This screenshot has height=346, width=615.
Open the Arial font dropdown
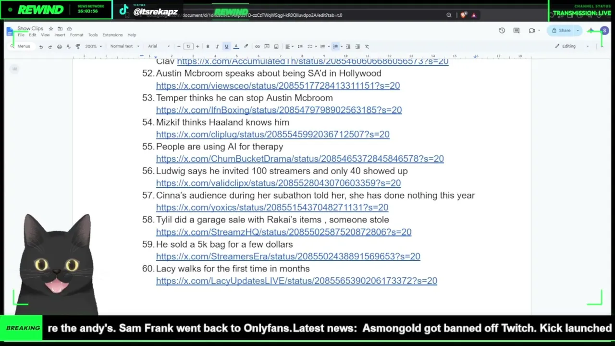[159, 47]
